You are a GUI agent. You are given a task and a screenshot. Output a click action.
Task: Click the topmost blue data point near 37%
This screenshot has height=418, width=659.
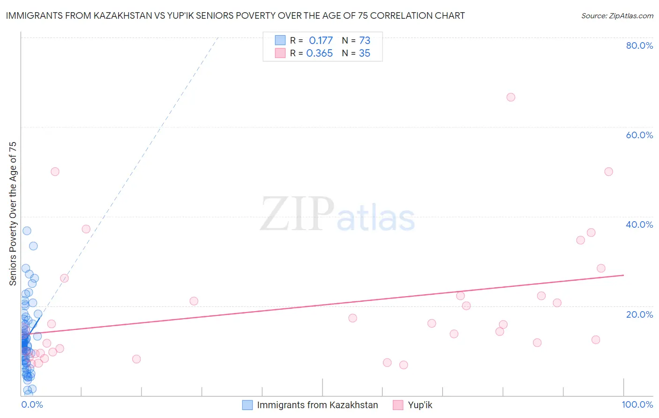(x=27, y=231)
